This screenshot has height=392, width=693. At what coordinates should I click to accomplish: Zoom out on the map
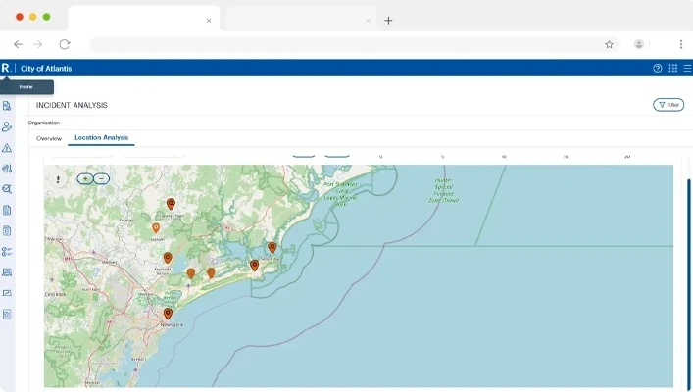click(102, 178)
